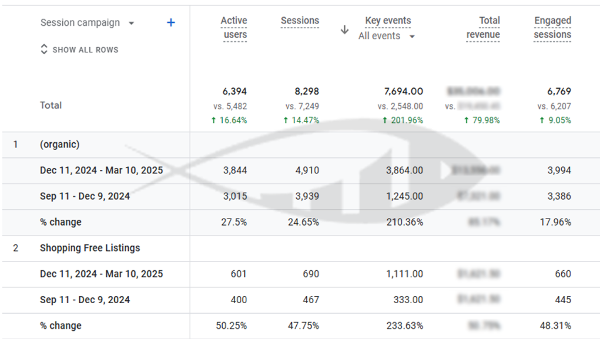This screenshot has height=339, width=600.
Task: Click the Key events column header
Action: tap(388, 21)
